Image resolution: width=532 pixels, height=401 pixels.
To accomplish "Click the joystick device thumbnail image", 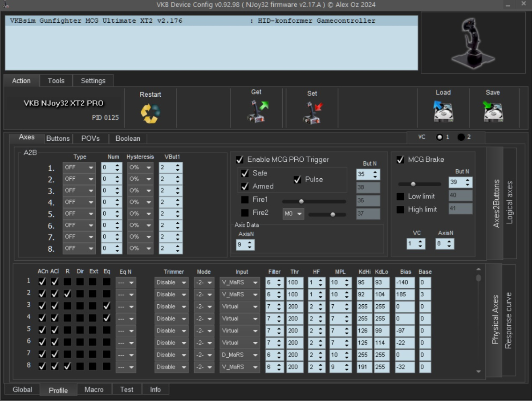I will click(x=473, y=43).
